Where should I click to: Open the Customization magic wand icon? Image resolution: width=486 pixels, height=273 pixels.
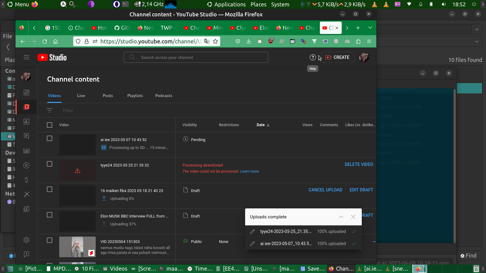pos(26,194)
